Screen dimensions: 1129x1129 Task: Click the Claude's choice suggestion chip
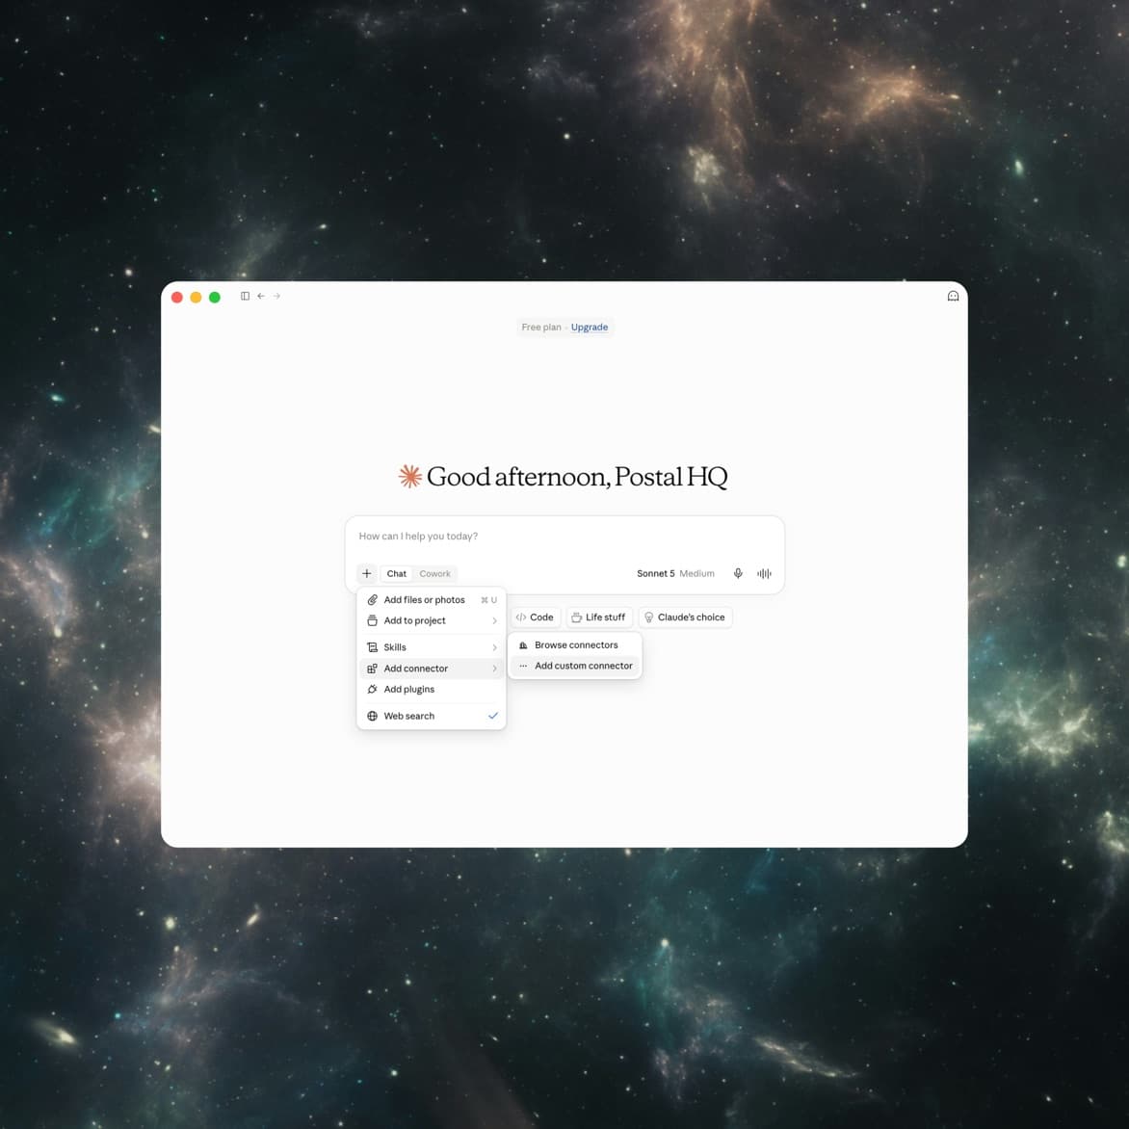(x=685, y=617)
